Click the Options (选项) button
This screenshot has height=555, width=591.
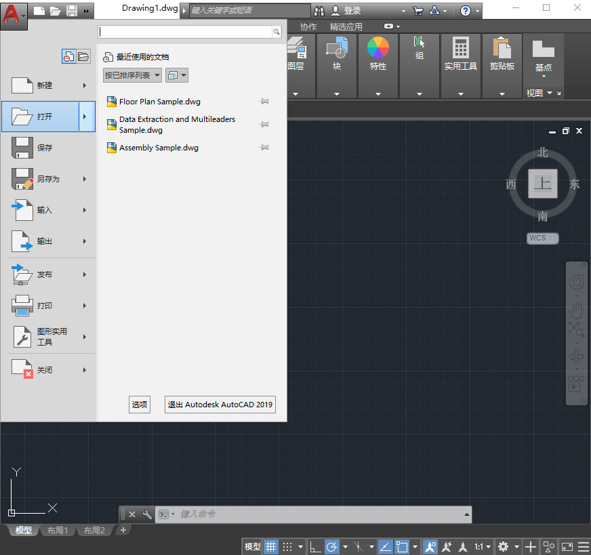point(140,405)
